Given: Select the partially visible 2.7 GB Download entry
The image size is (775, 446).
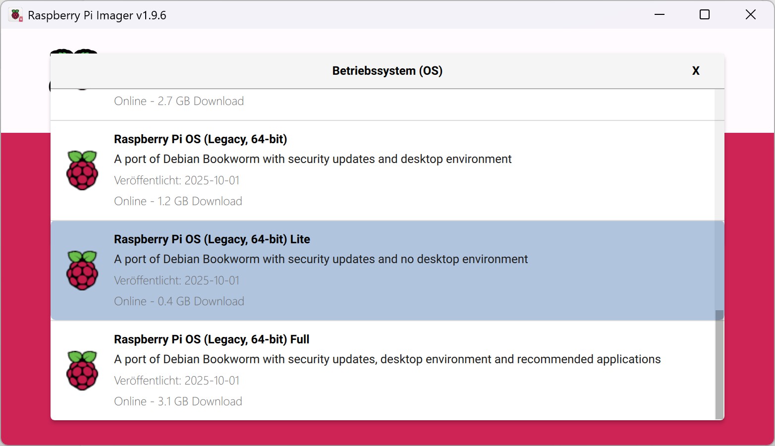Looking at the screenshot, I should 179,102.
